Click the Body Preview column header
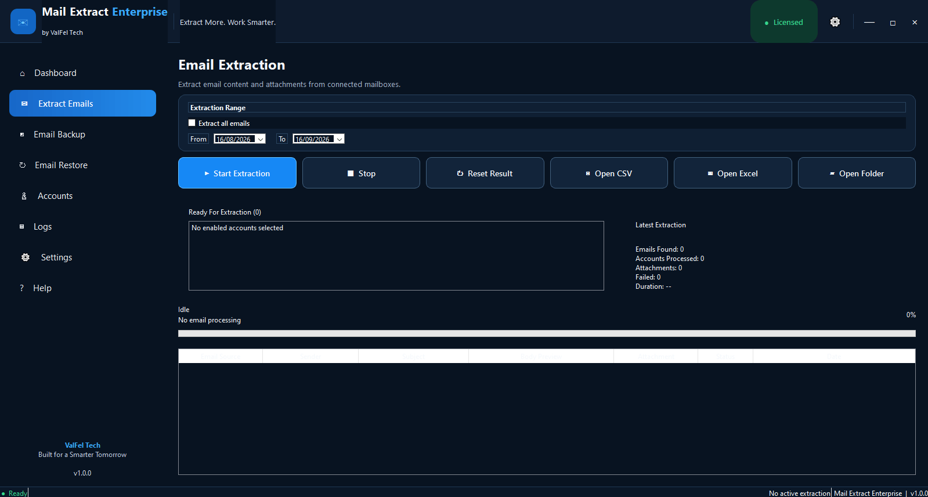The width and height of the screenshot is (928, 497). (x=541, y=356)
